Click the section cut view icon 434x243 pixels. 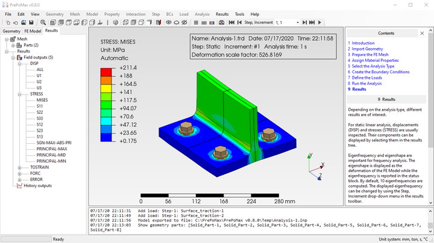(159, 22)
